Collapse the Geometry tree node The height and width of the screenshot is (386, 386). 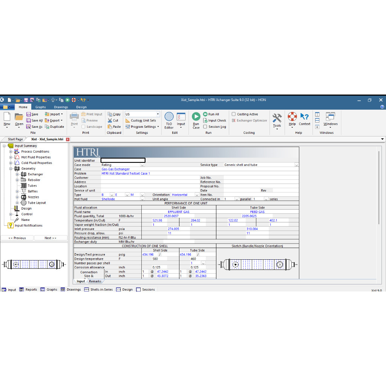tap(11, 168)
